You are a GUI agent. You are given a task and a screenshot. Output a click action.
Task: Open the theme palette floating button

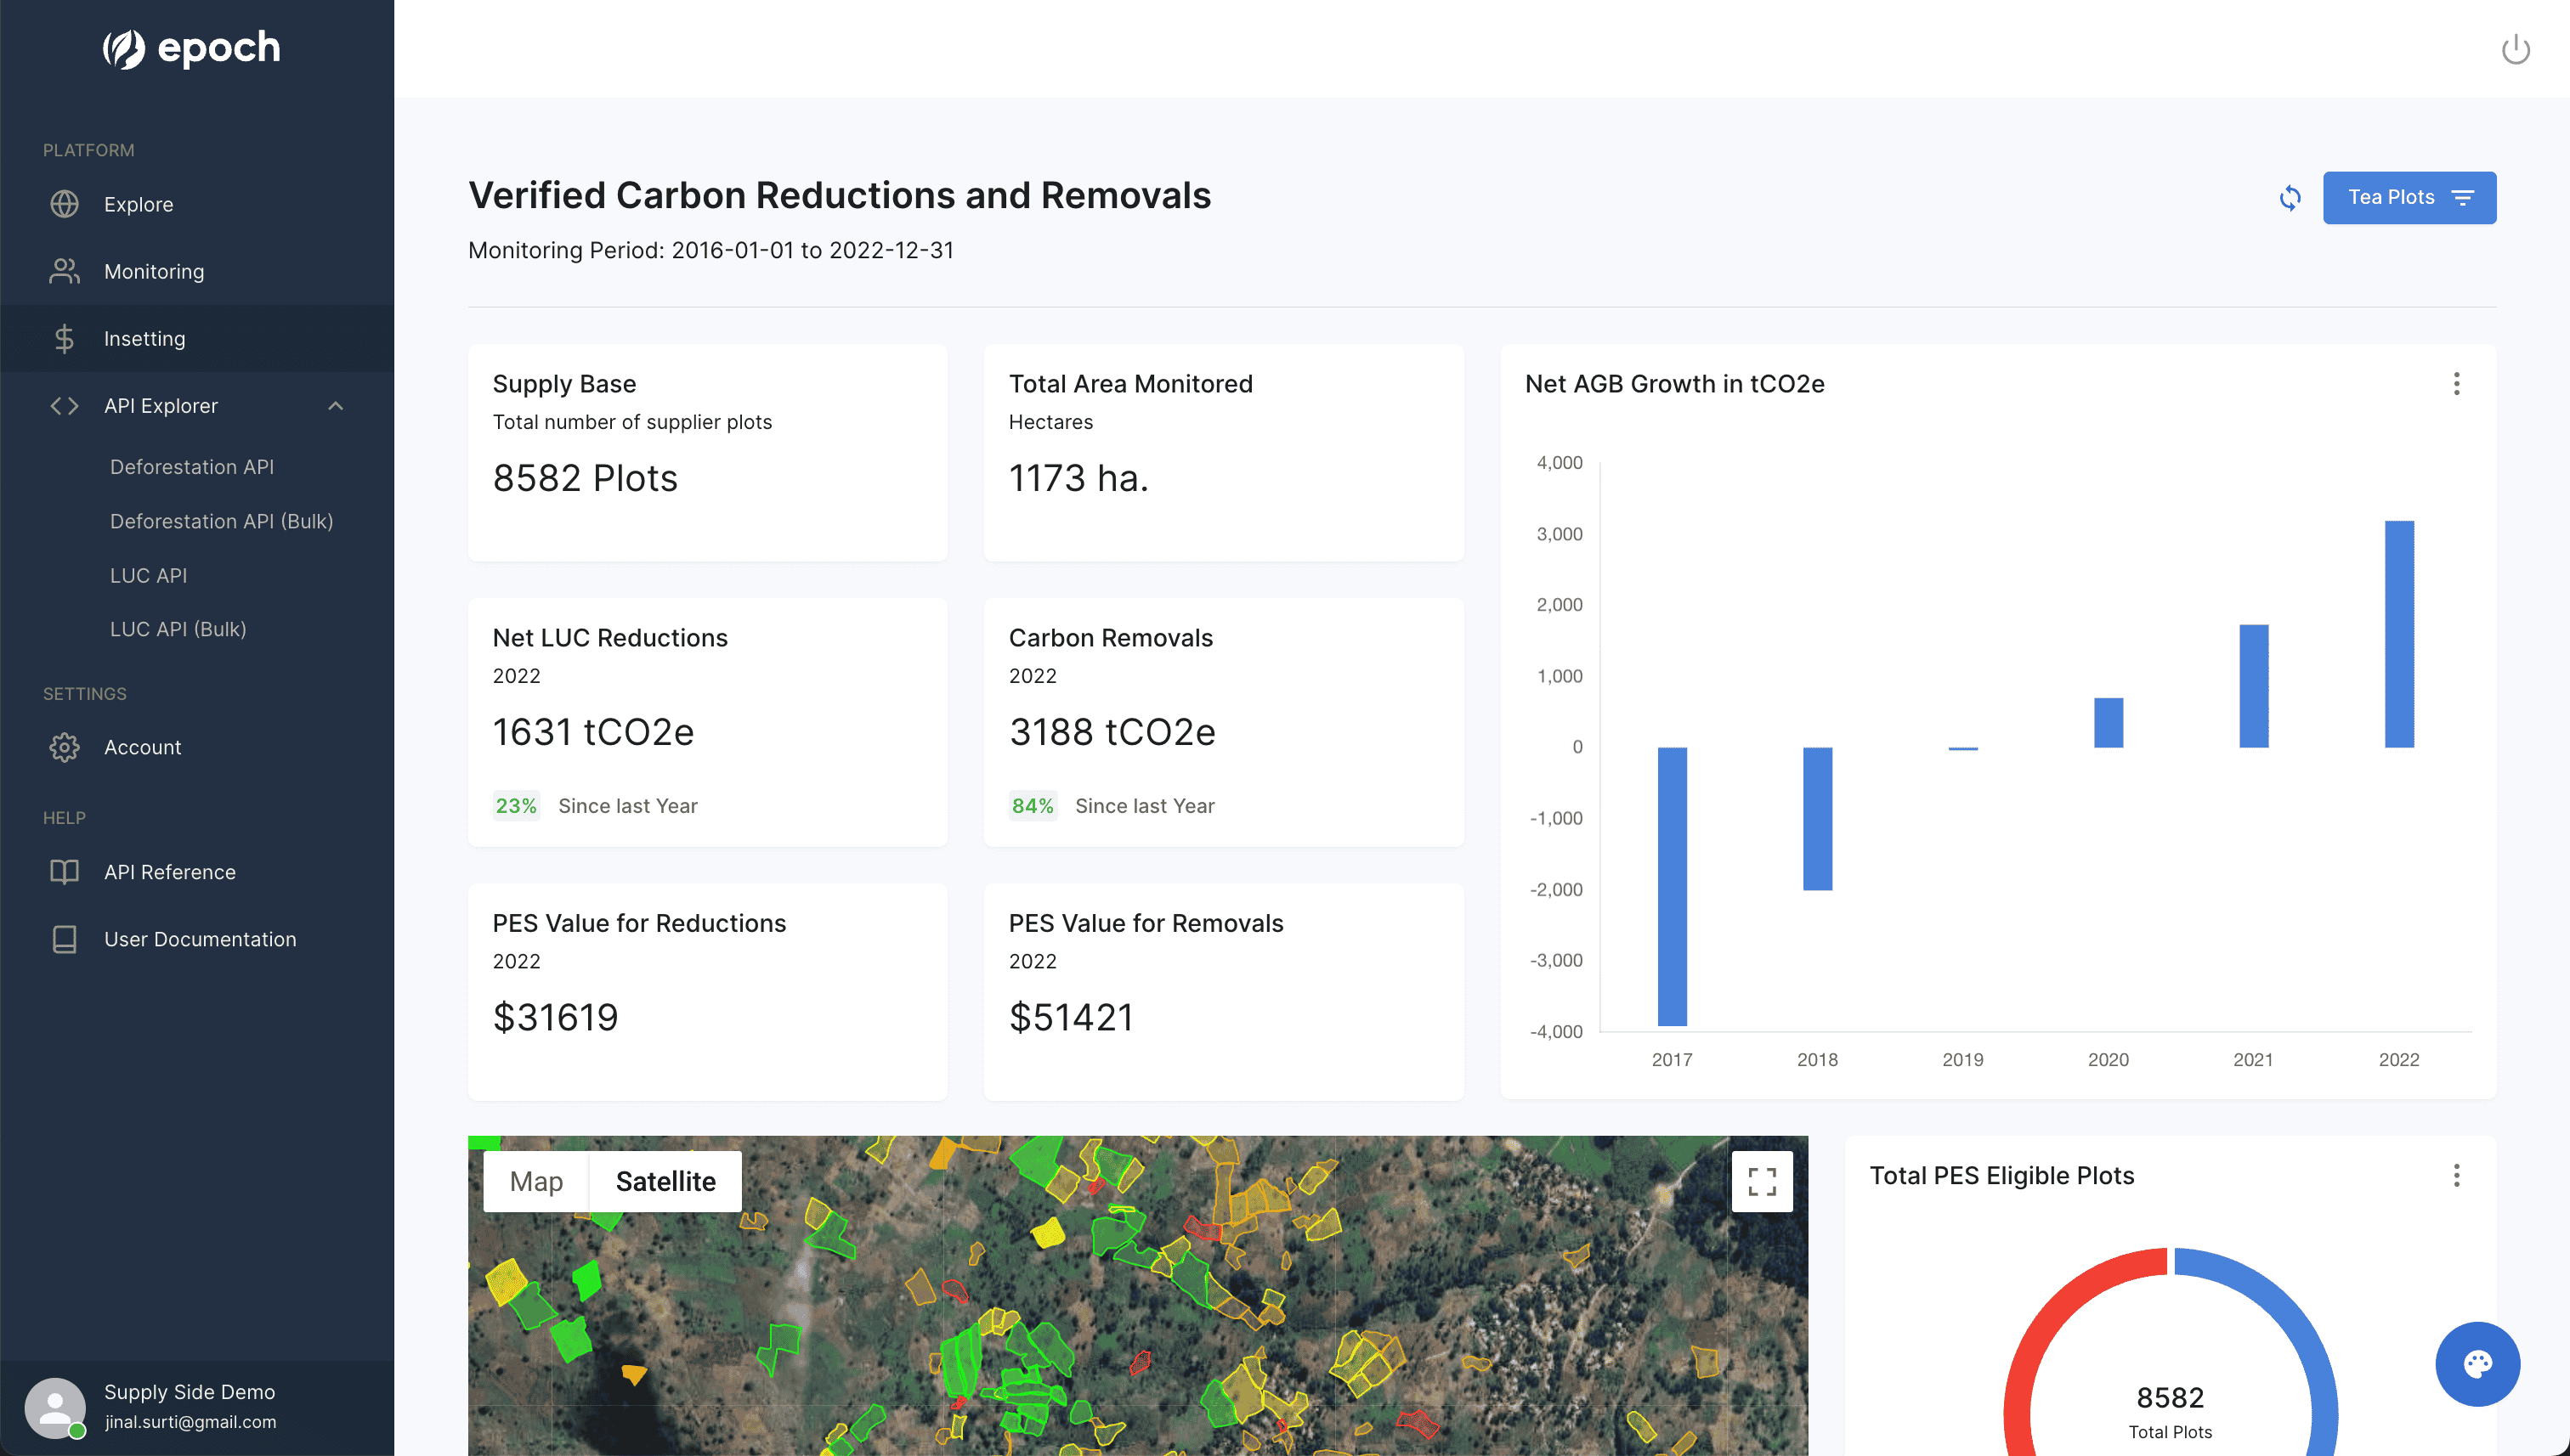pos(2477,1364)
